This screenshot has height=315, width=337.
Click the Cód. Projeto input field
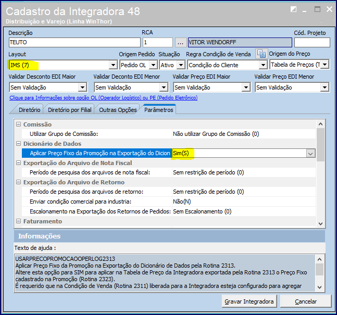[312, 42]
